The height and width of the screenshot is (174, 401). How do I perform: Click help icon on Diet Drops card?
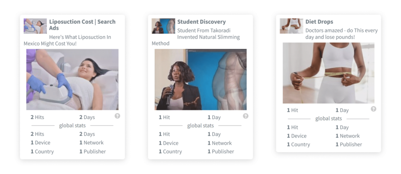tap(374, 109)
